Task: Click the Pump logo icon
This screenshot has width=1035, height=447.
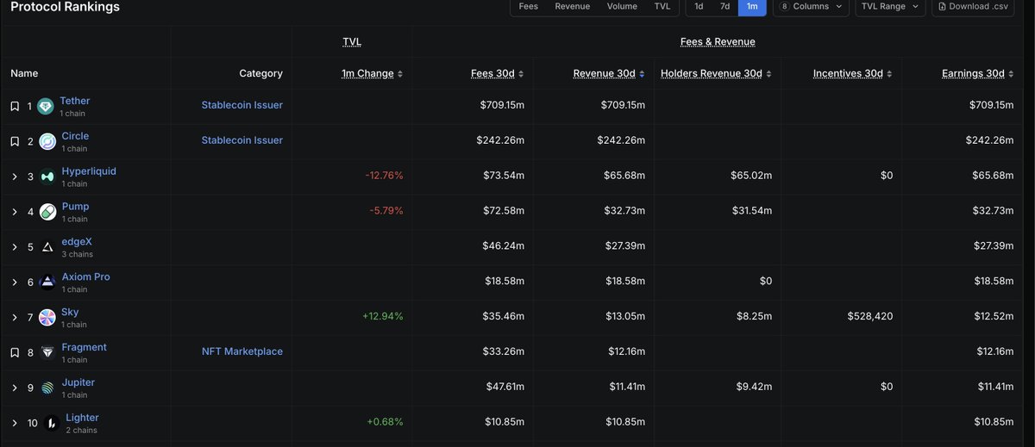Action: 47,212
